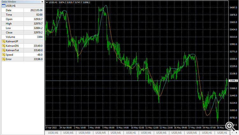Click the US30,H1 chart icon in Data Window header

(4, 6)
